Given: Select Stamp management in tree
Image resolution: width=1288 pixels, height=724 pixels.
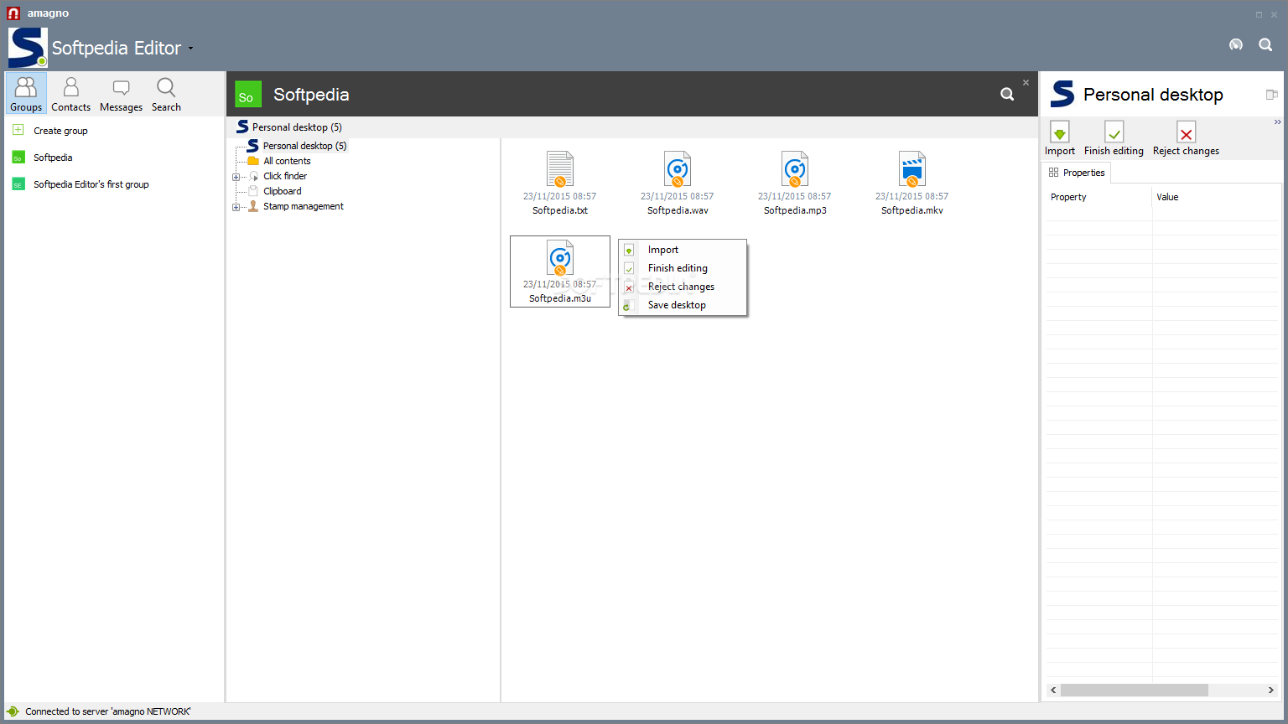Looking at the screenshot, I should pyautogui.click(x=303, y=206).
